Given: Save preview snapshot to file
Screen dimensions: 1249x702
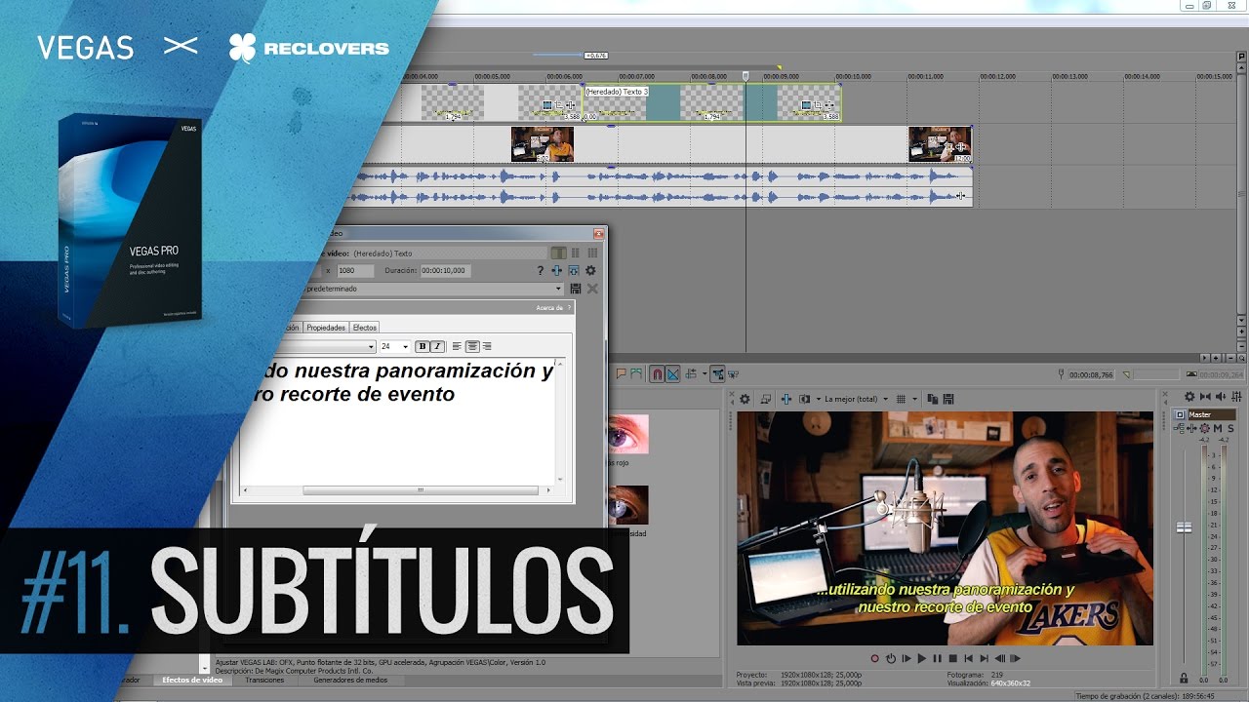Looking at the screenshot, I should pos(948,399).
